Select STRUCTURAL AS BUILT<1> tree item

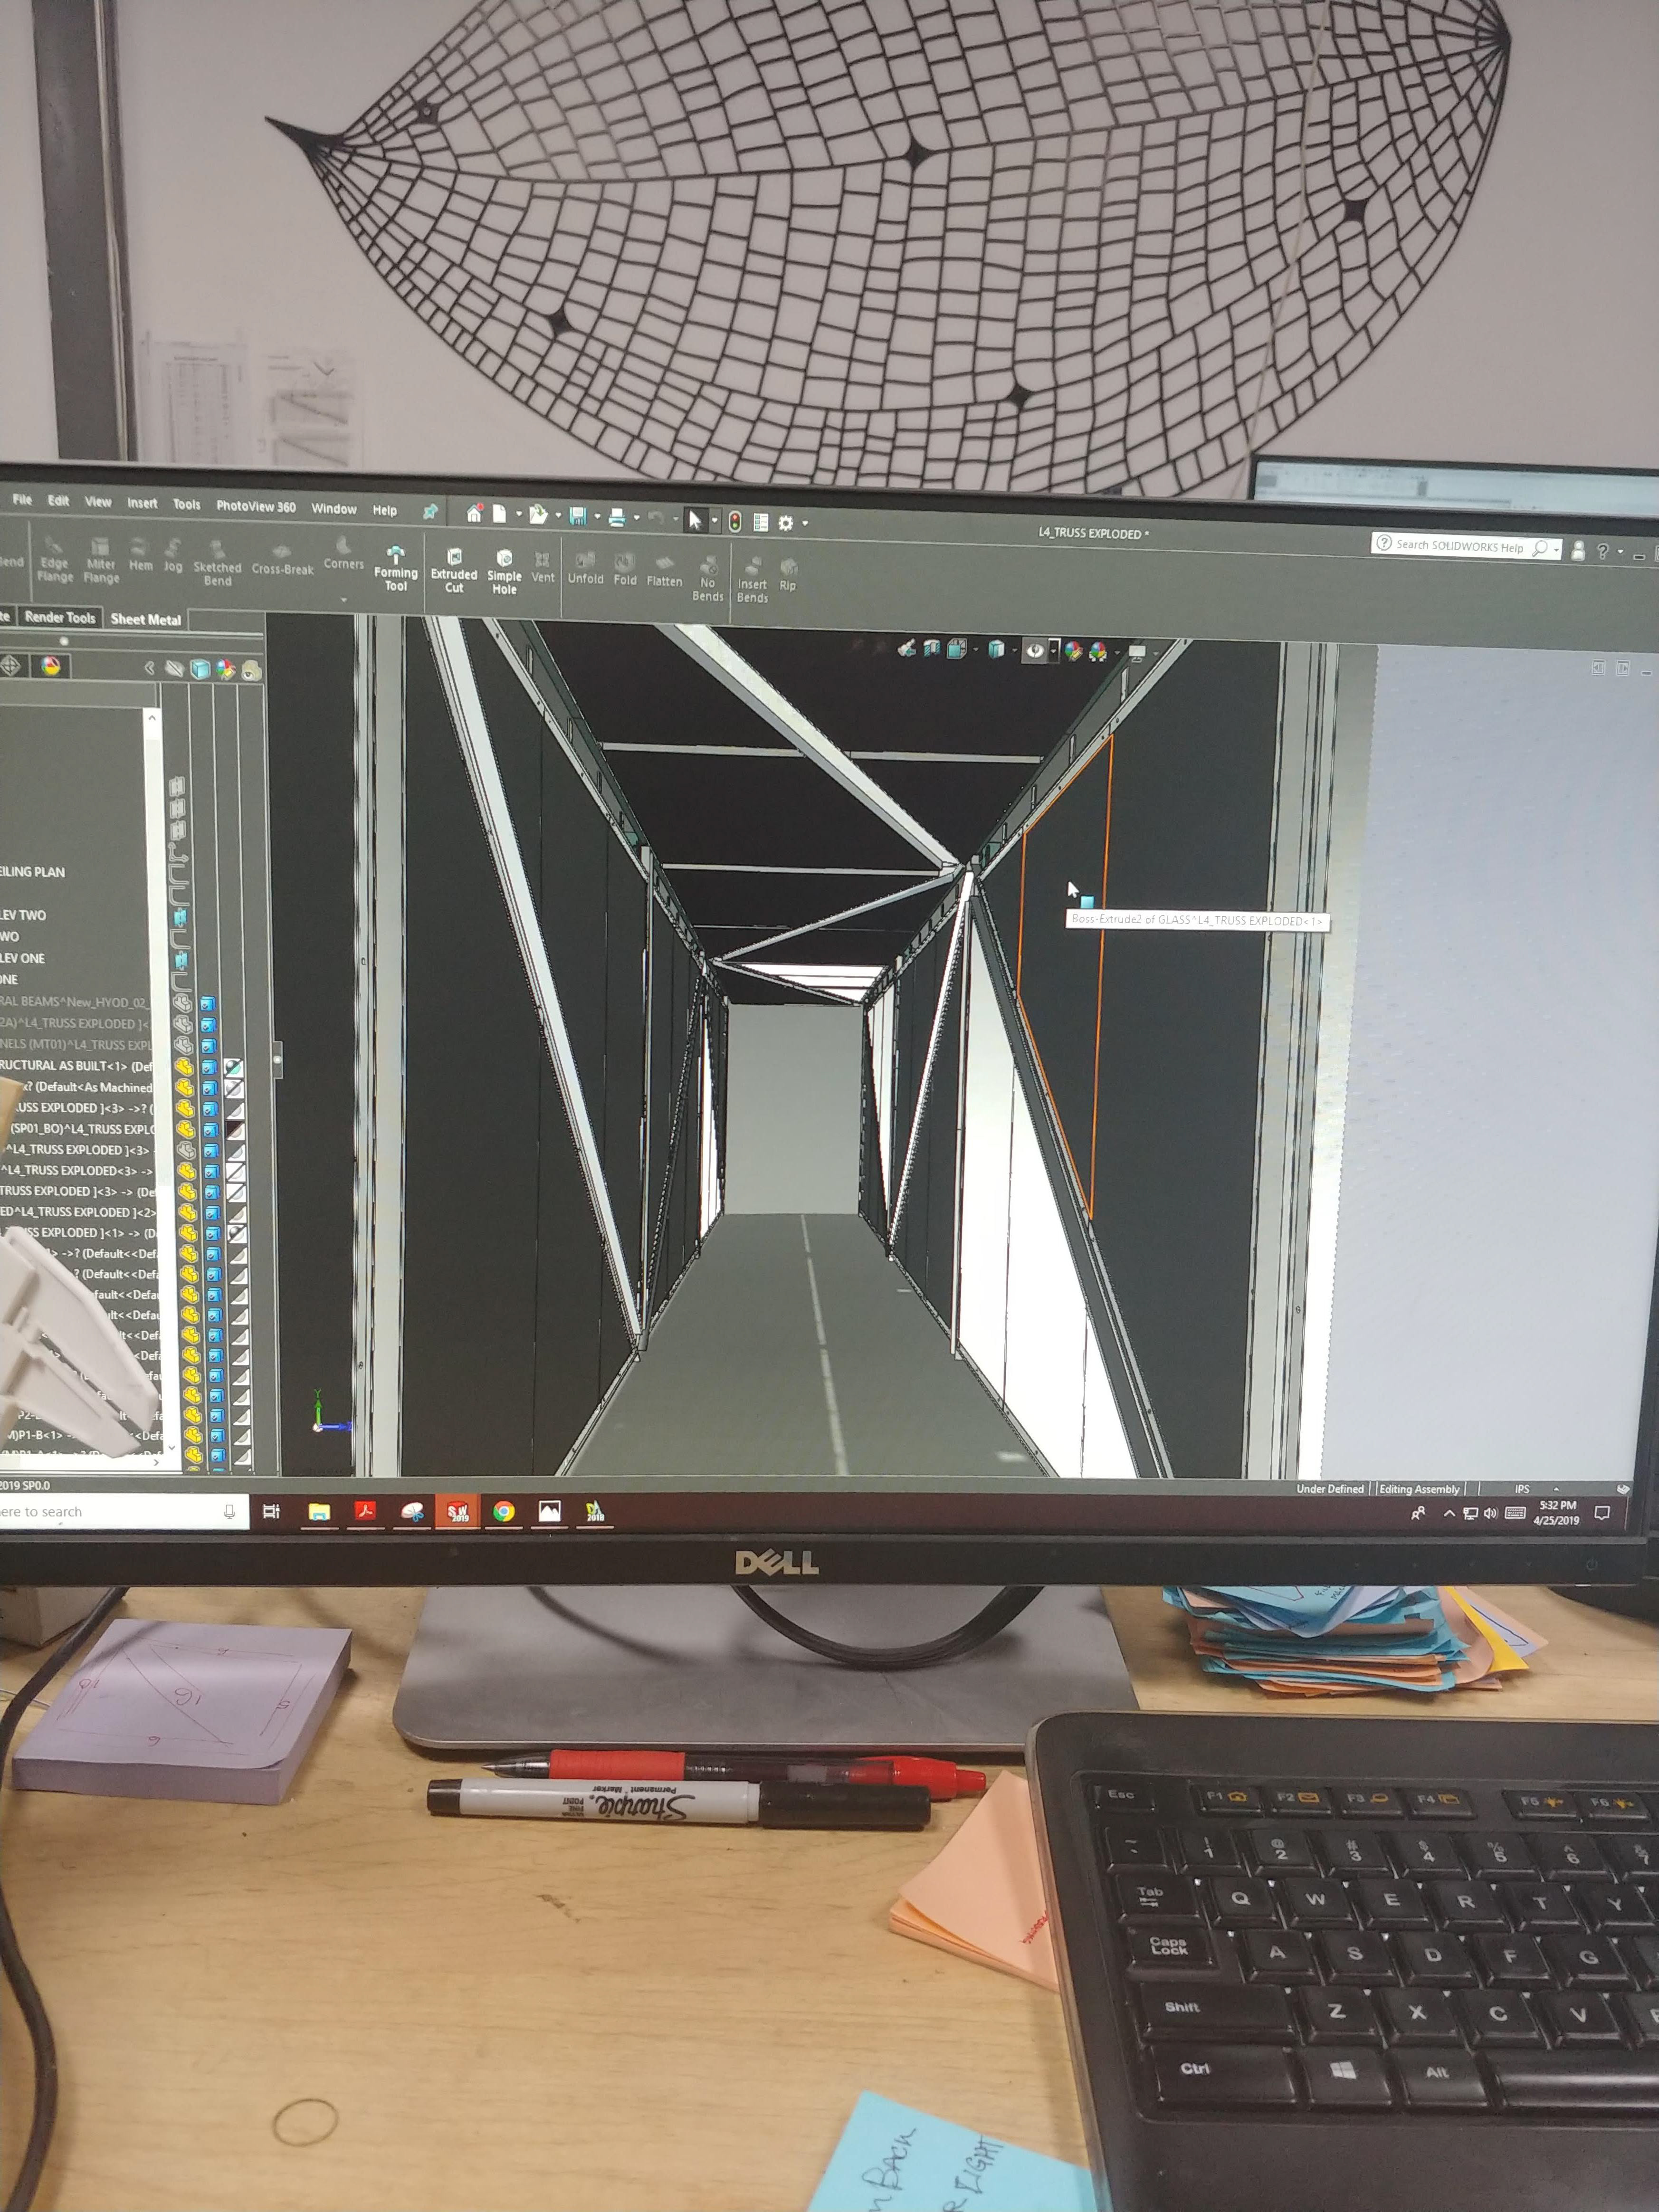[x=76, y=1066]
